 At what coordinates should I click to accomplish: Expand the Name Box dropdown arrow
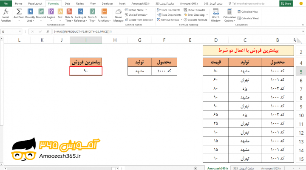tap(20, 31)
